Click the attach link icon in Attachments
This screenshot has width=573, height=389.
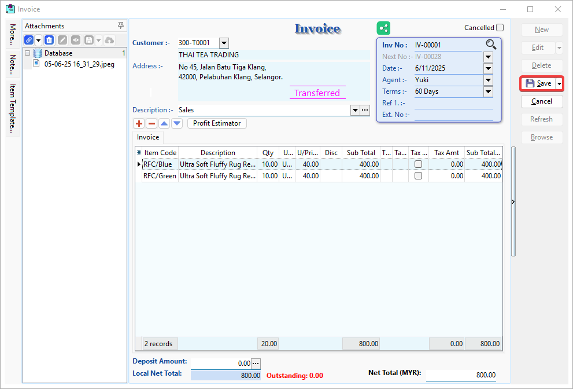click(x=29, y=40)
